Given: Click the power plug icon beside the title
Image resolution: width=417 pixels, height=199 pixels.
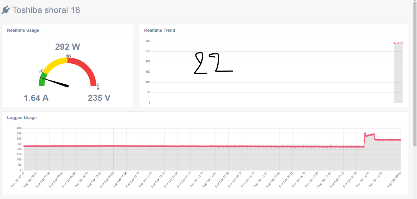Looking at the screenshot, I should pos(6,10).
